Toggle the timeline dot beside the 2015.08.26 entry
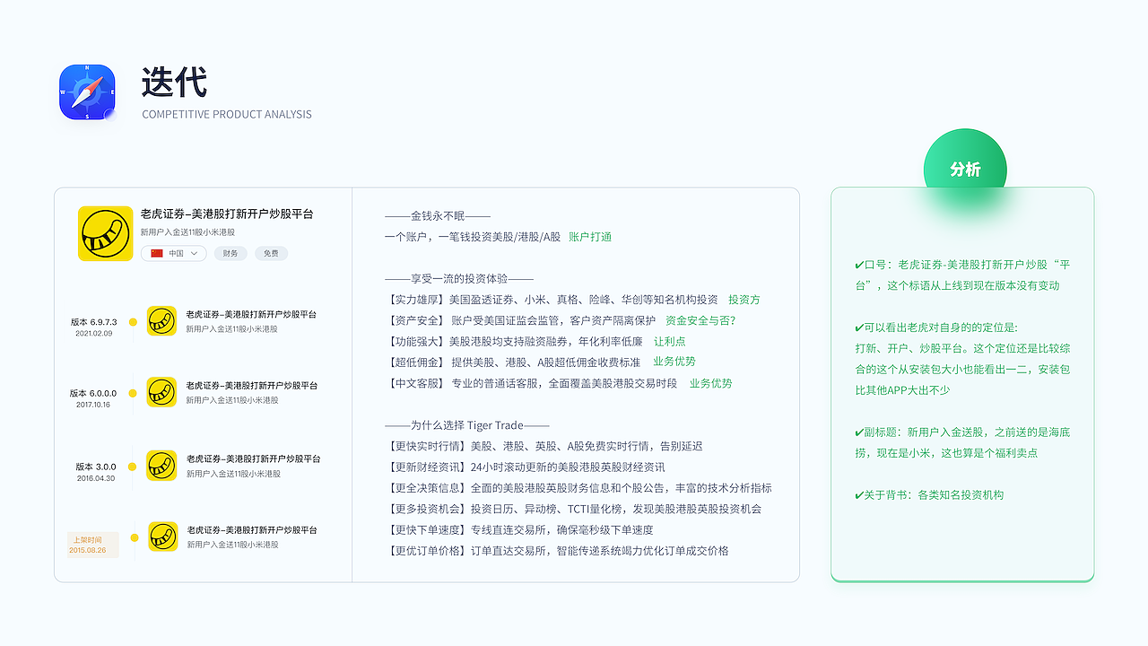Screen dimensions: 1148x646 coord(133,537)
